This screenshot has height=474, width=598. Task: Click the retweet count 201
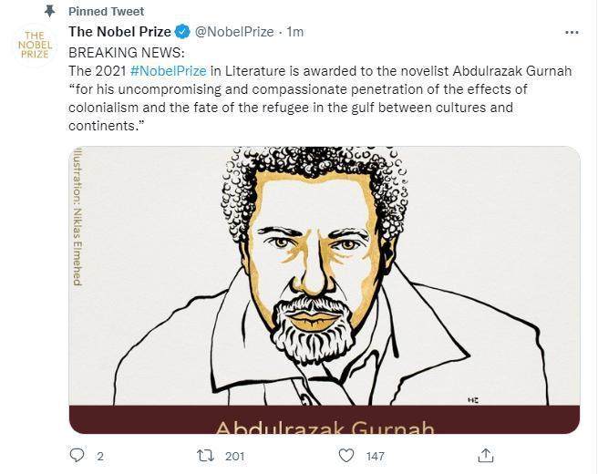click(235, 456)
